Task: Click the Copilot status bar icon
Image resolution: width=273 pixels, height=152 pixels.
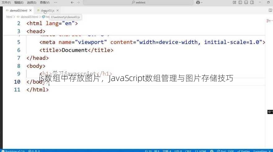Action: click(x=212, y=151)
